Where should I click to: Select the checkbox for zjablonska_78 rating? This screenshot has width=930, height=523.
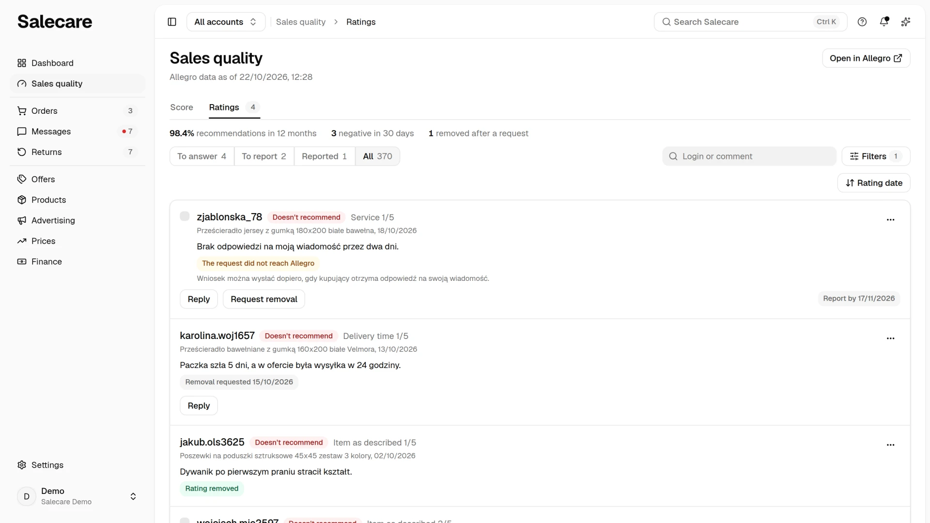[185, 216]
